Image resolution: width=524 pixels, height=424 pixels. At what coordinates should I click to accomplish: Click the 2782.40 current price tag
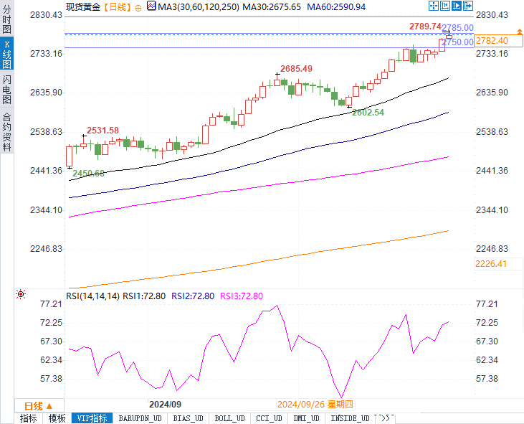coord(491,41)
